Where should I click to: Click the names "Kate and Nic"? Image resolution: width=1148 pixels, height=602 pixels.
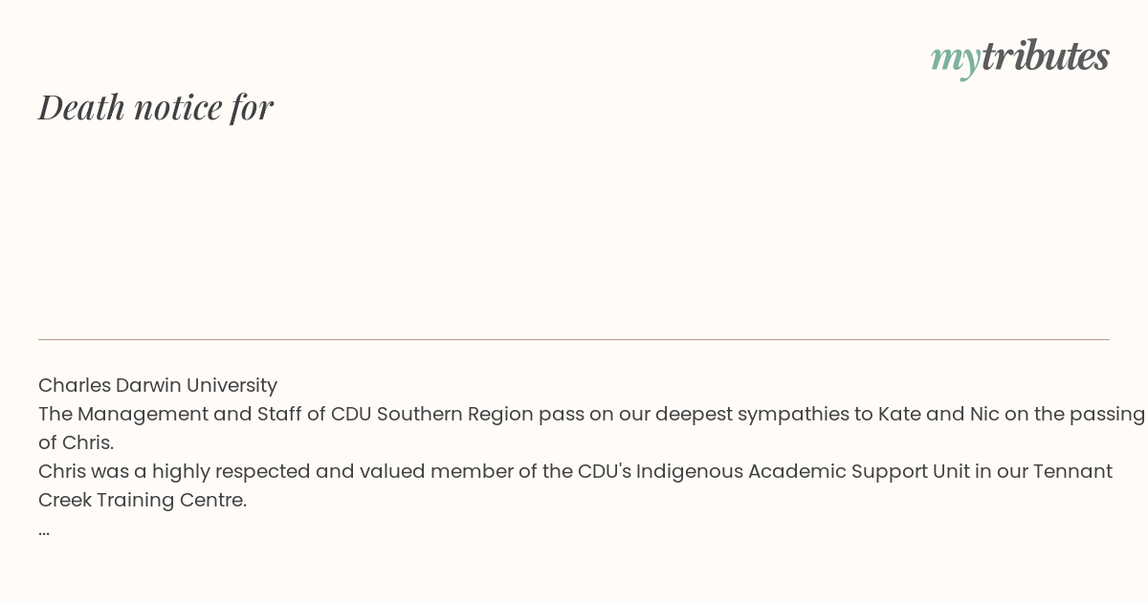(938, 414)
